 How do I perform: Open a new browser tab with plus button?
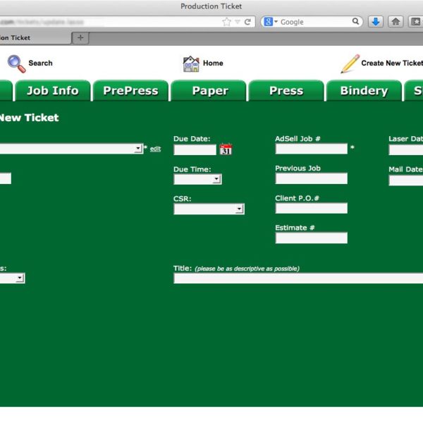point(80,37)
